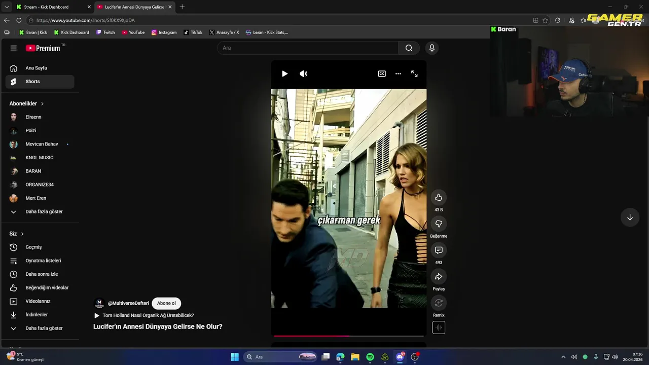The width and height of the screenshot is (649, 365).
Task: Show hidden tray icons chevron
Action: pos(563,357)
